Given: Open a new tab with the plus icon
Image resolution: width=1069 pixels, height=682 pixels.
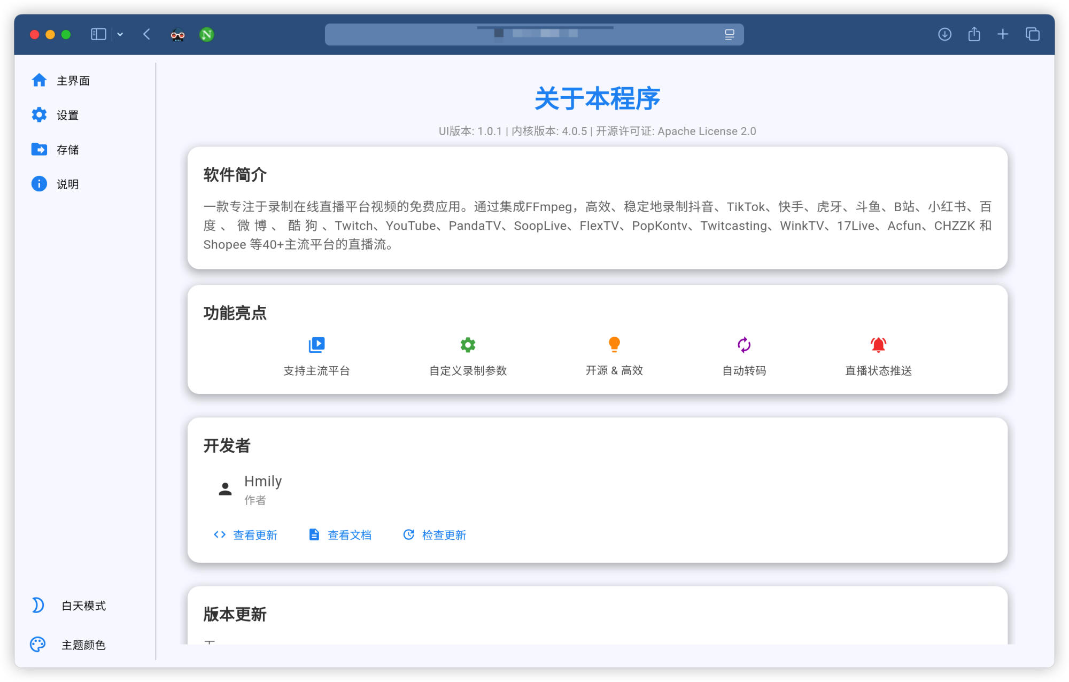Looking at the screenshot, I should (x=1003, y=34).
